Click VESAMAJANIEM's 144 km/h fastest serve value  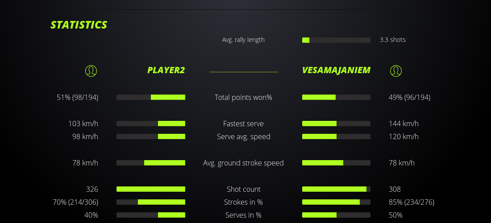tap(404, 124)
